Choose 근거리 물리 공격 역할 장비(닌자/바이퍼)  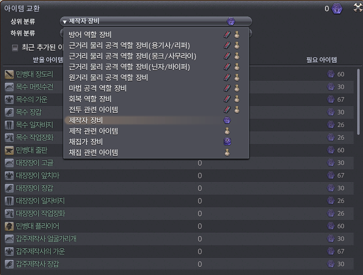(156, 67)
